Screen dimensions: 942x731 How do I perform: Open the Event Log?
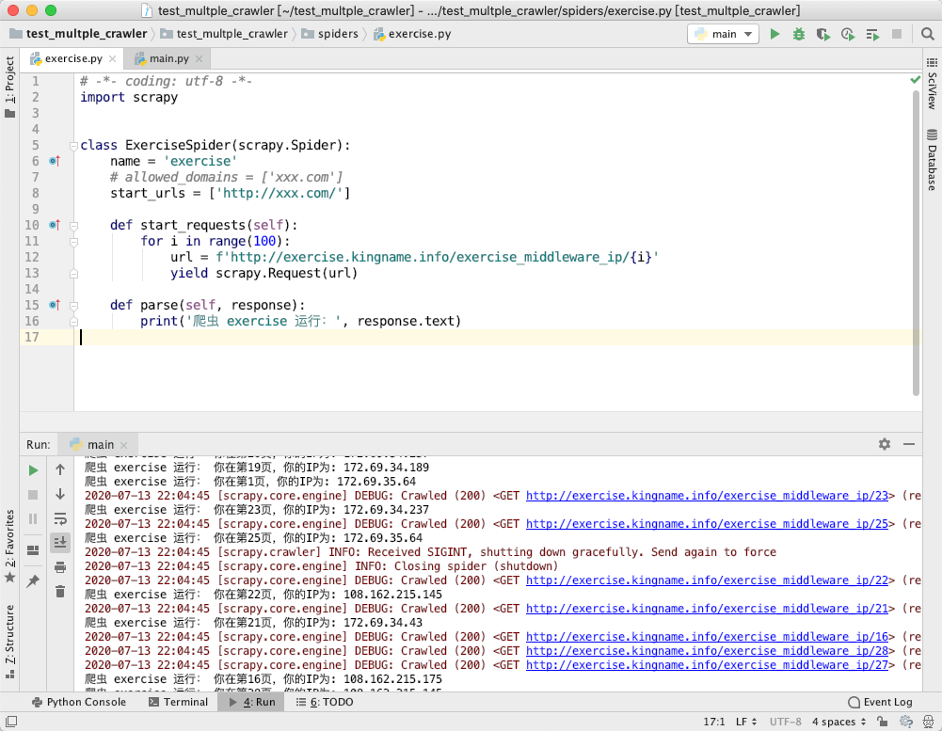point(880,702)
